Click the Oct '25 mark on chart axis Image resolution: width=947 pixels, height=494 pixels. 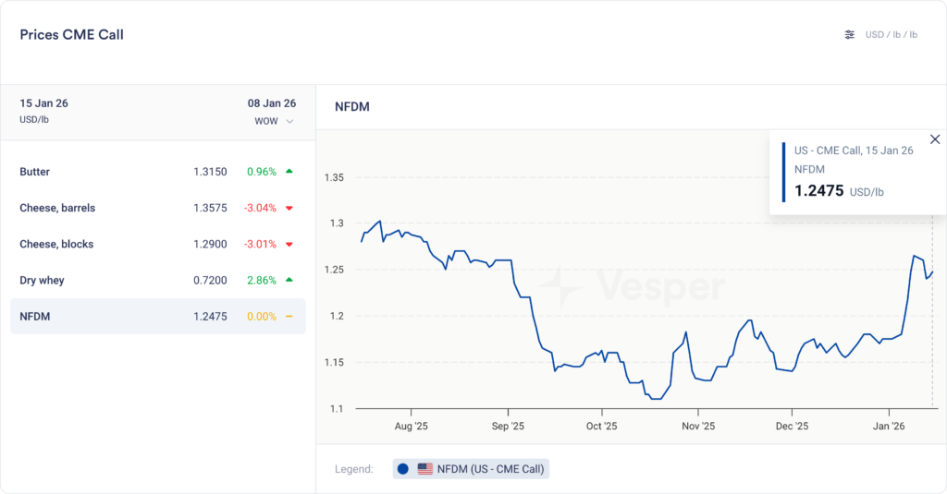pos(601,427)
